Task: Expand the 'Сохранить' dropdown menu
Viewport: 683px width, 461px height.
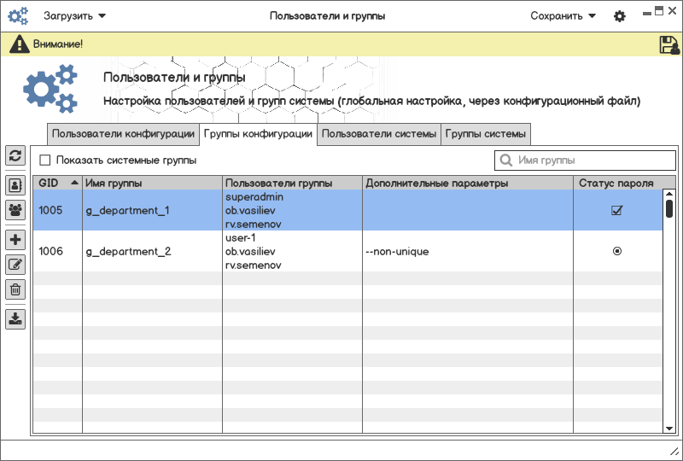Action: pyautogui.click(x=562, y=16)
